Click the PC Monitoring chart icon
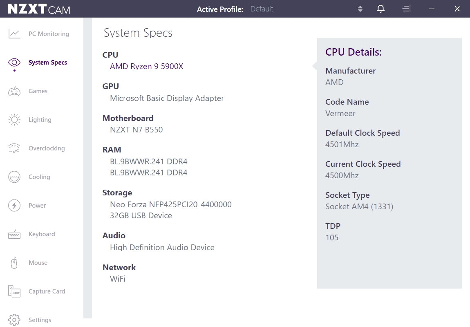The image size is (470, 327). coord(14,34)
